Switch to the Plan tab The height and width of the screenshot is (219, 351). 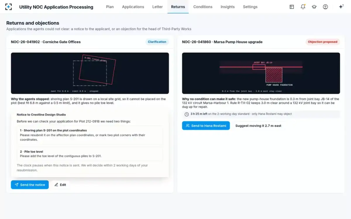pos(110,7)
